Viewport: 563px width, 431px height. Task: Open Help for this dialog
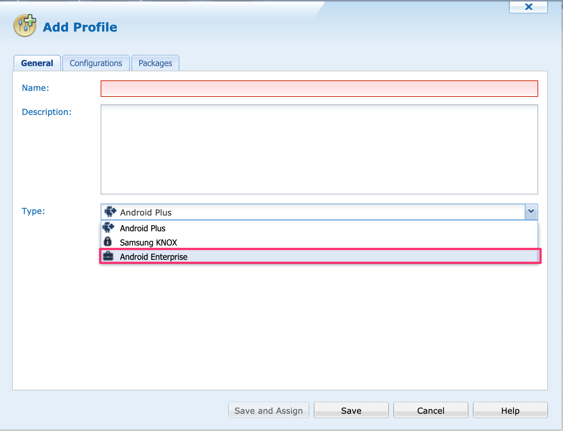(x=510, y=410)
